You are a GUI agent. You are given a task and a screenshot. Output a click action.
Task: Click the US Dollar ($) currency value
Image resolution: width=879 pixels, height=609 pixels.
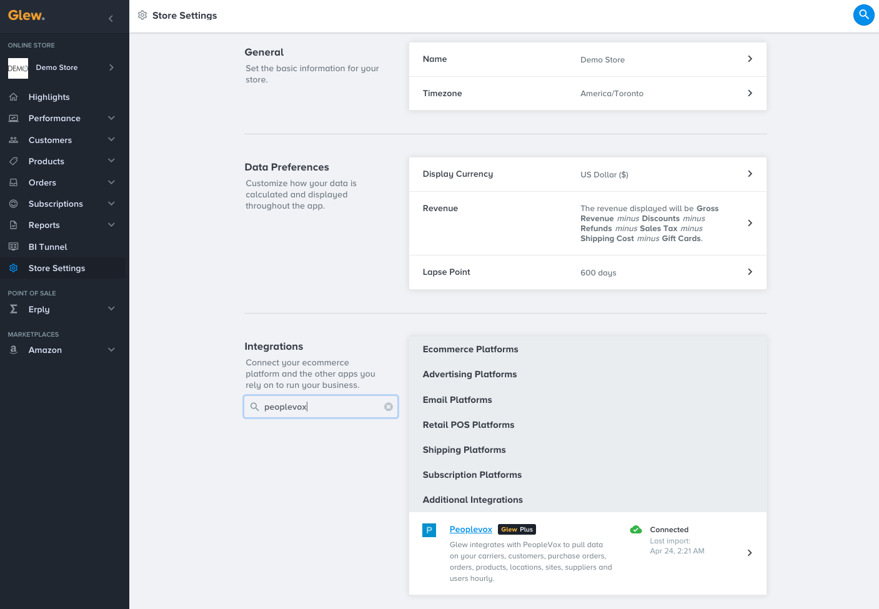(x=604, y=175)
